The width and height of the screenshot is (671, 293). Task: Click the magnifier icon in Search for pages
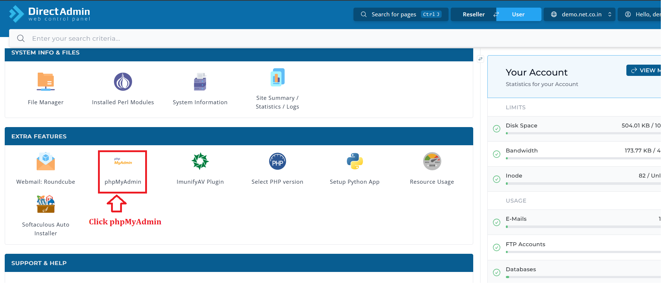click(364, 15)
